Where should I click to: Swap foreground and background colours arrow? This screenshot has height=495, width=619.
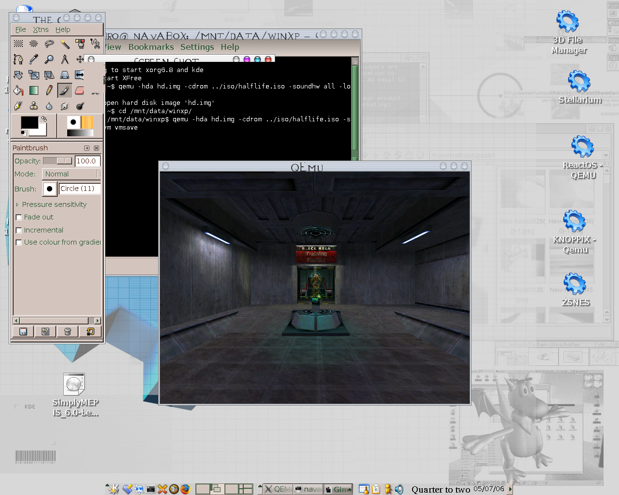(44, 118)
